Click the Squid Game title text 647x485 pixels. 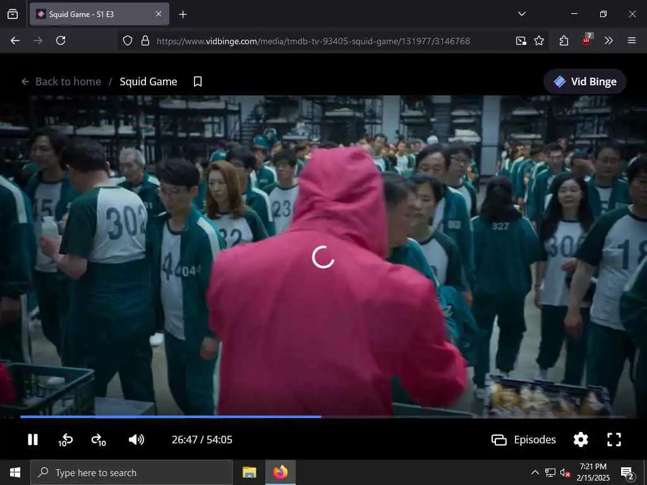[x=148, y=81]
